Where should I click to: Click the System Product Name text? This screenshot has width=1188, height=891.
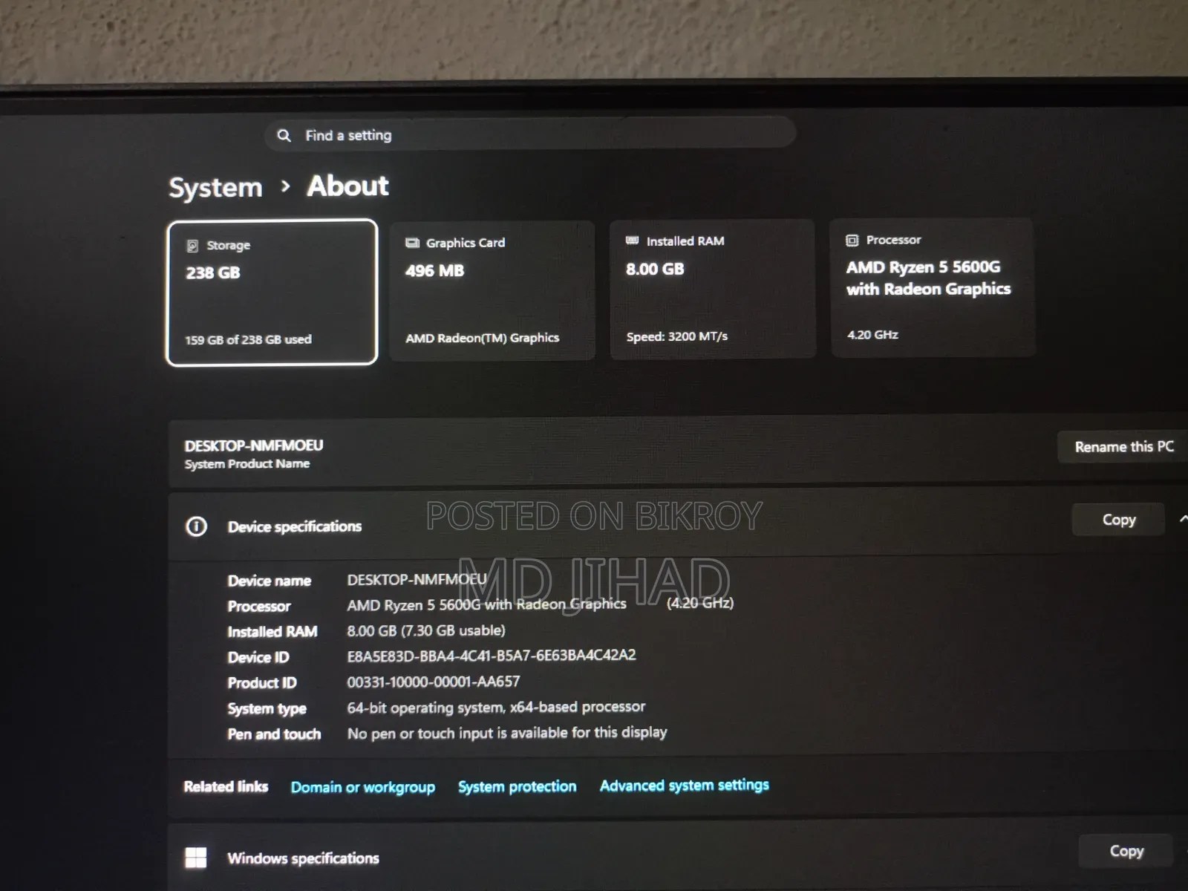tap(247, 464)
